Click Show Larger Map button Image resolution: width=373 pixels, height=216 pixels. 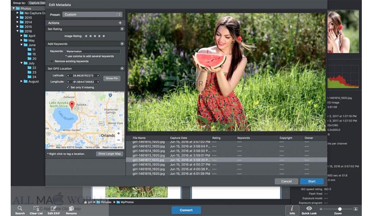(x=109, y=154)
